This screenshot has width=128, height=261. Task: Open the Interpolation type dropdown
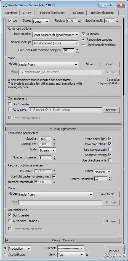click(55, 35)
